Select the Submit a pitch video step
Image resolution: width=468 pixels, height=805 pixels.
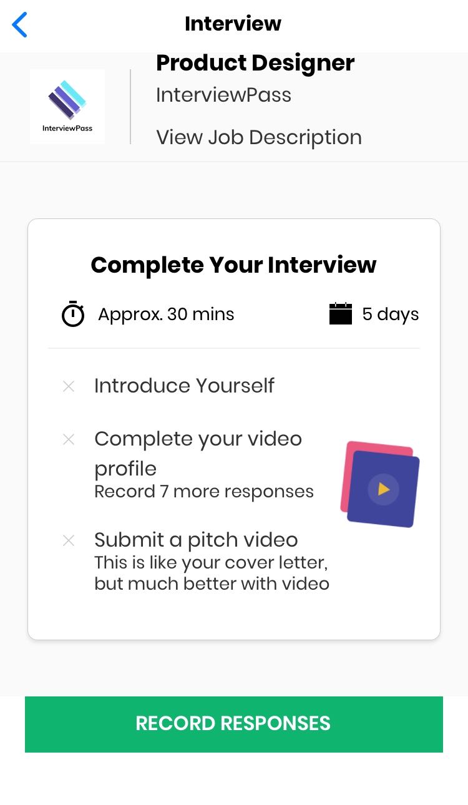[x=196, y=540]
